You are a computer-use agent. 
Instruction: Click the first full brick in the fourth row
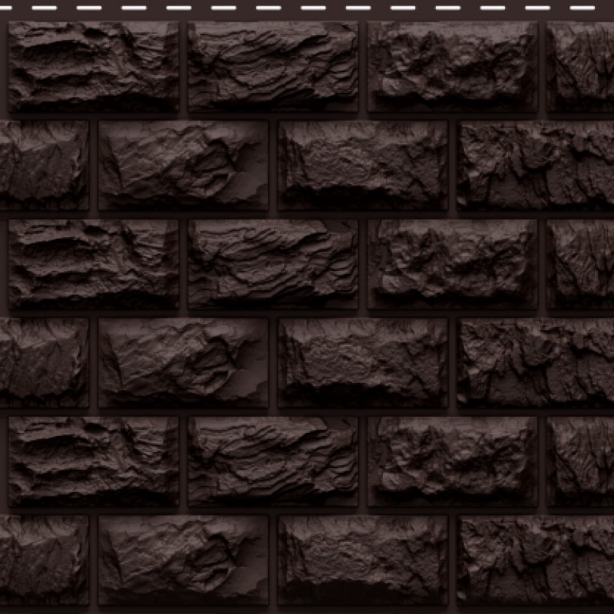[x=183, y=362]
